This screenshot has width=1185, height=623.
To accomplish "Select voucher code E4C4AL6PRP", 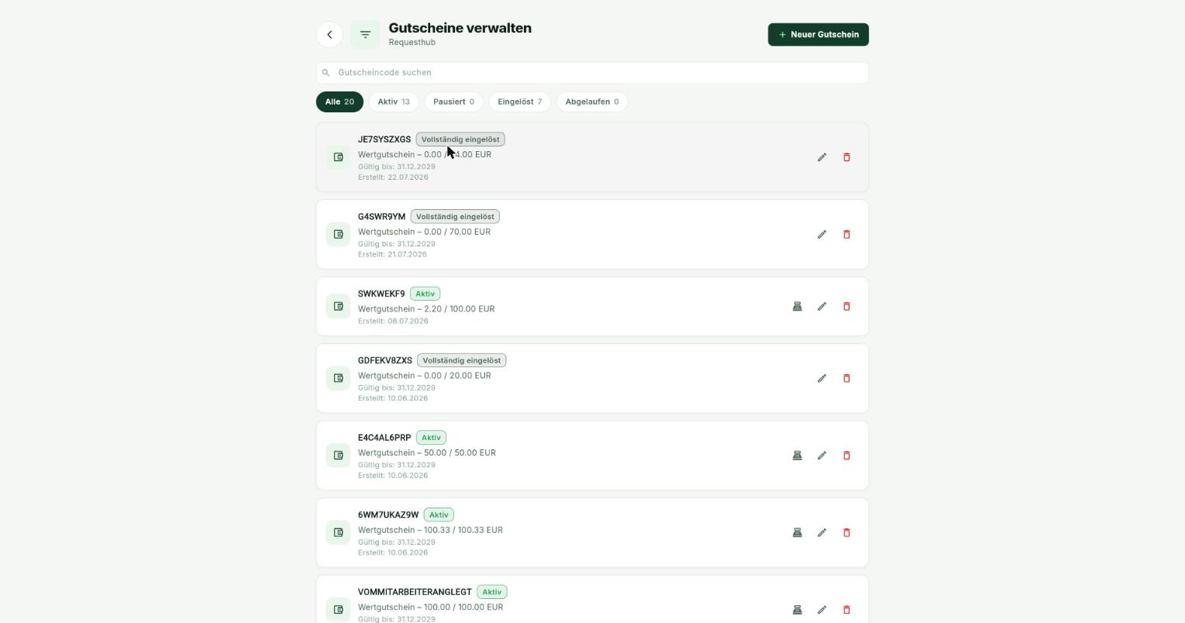I will coord(384,438).
